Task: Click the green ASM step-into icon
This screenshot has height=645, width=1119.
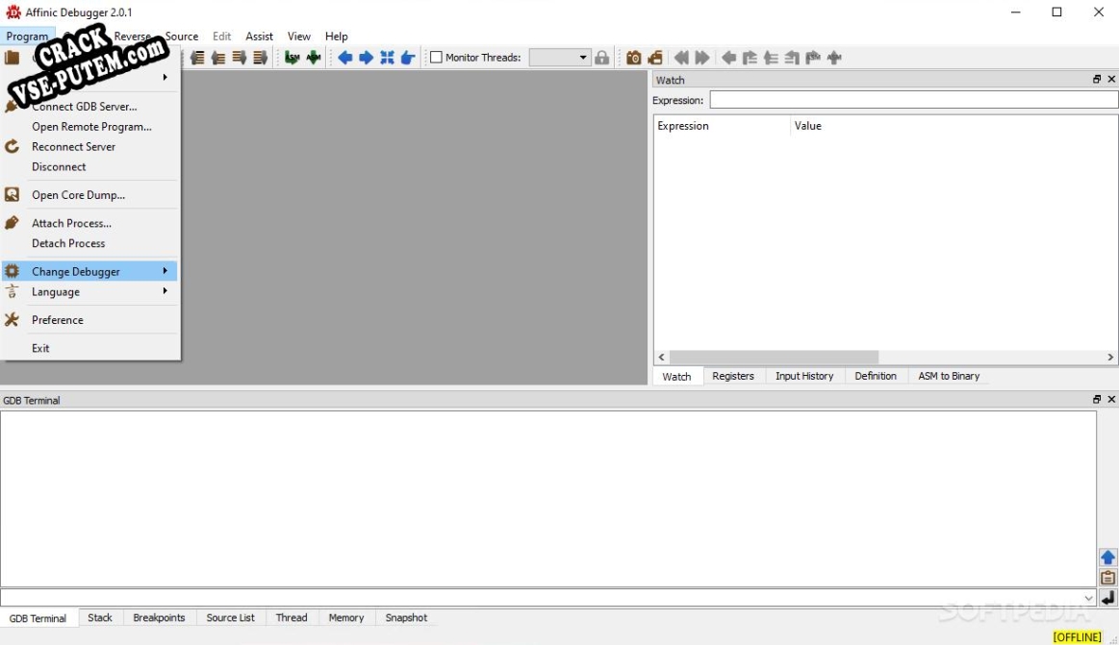Action: pos(292,58)
